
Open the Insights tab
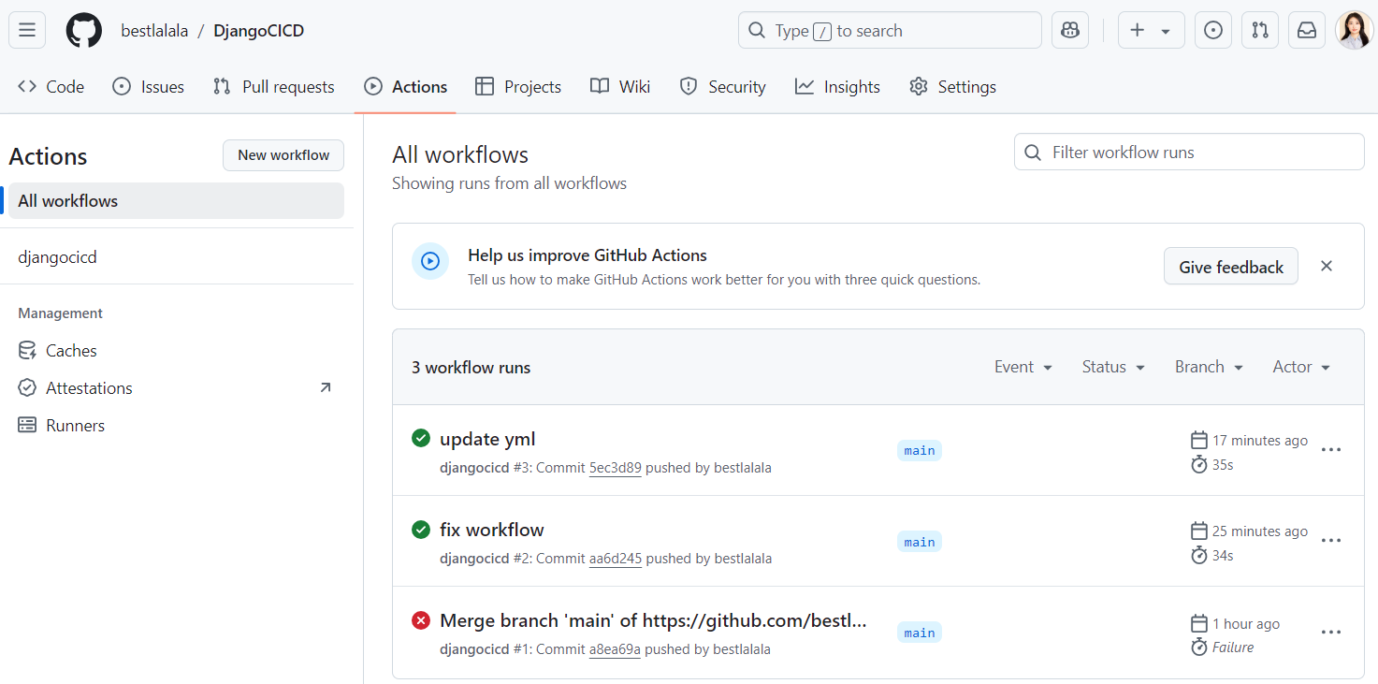coord(838,87)
